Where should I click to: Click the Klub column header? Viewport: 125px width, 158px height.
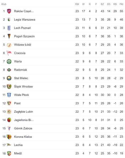click(x=4, y=4)
